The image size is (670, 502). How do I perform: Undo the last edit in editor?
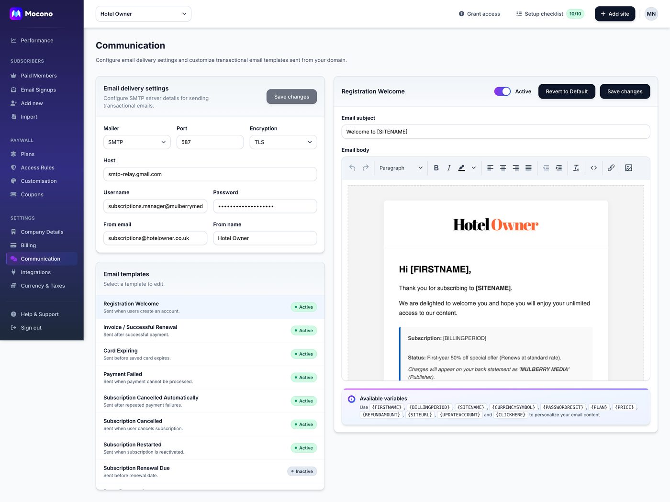[x=352, y=168]
